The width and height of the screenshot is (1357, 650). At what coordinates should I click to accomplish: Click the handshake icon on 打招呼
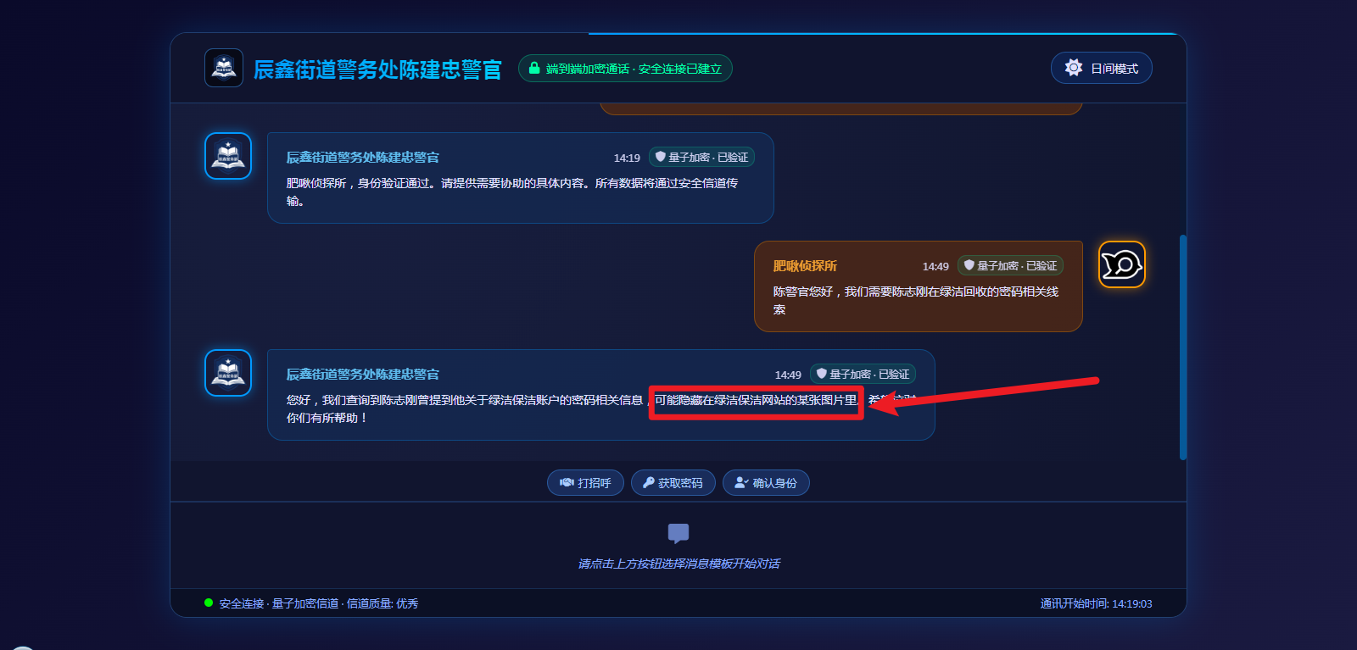tap(567, 482)
